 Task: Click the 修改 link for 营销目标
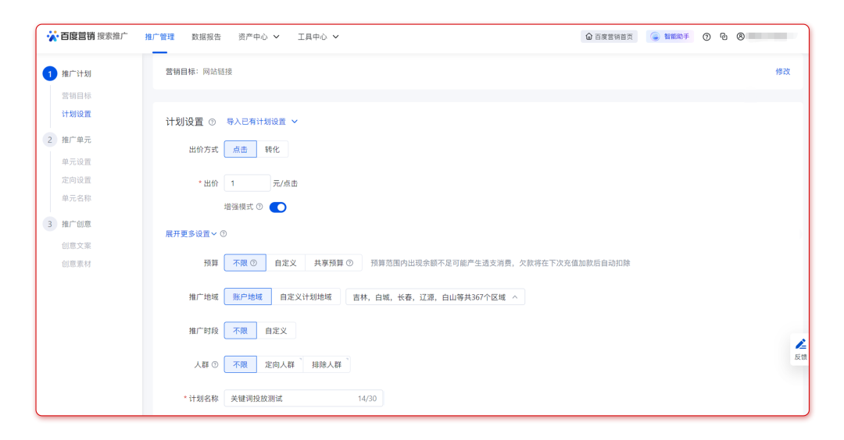pos(782,72)
